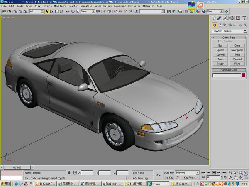The width and height of the screenshot is (249, 187).
Task: Collapse the Name and Color rollout
Action: [229, 70]
